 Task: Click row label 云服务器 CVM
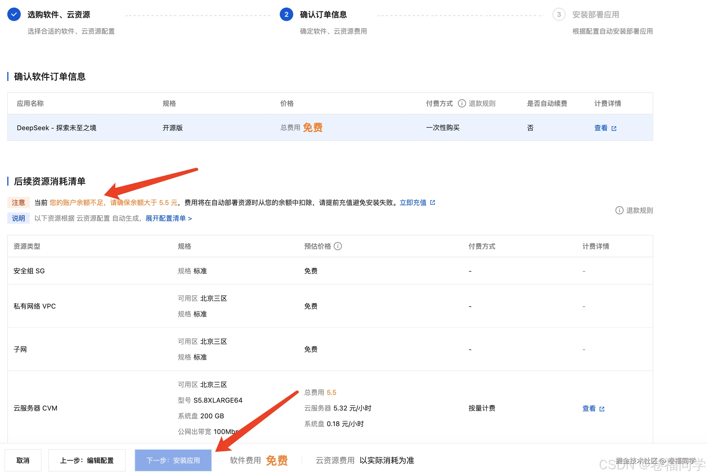(35, 408)
